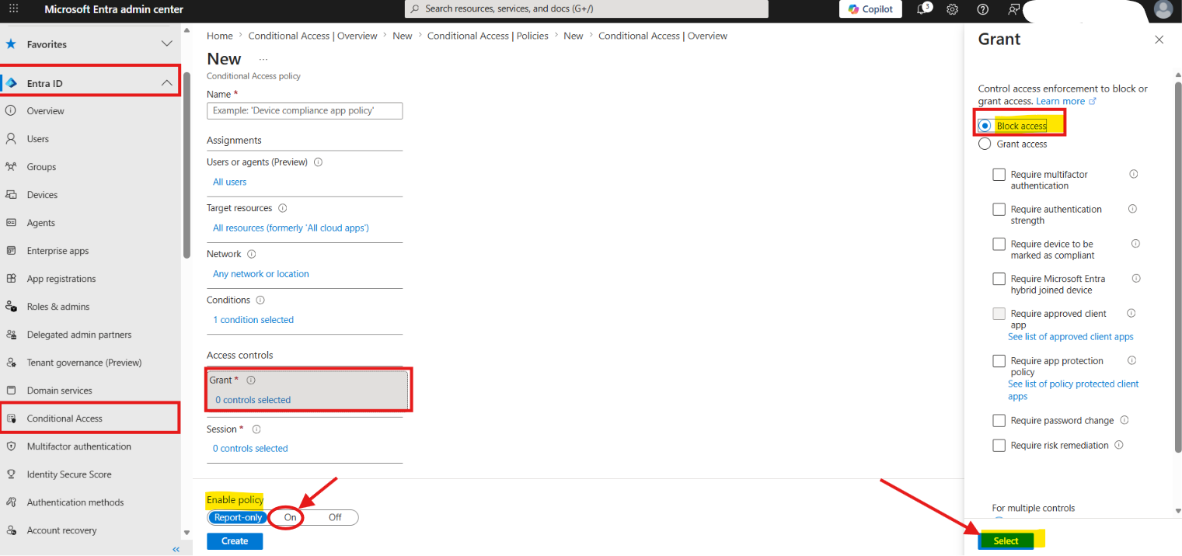The width and height of the screenshot is (1182, 556).
Task: Click the Roles & admins icon
Action: [11, 307]
